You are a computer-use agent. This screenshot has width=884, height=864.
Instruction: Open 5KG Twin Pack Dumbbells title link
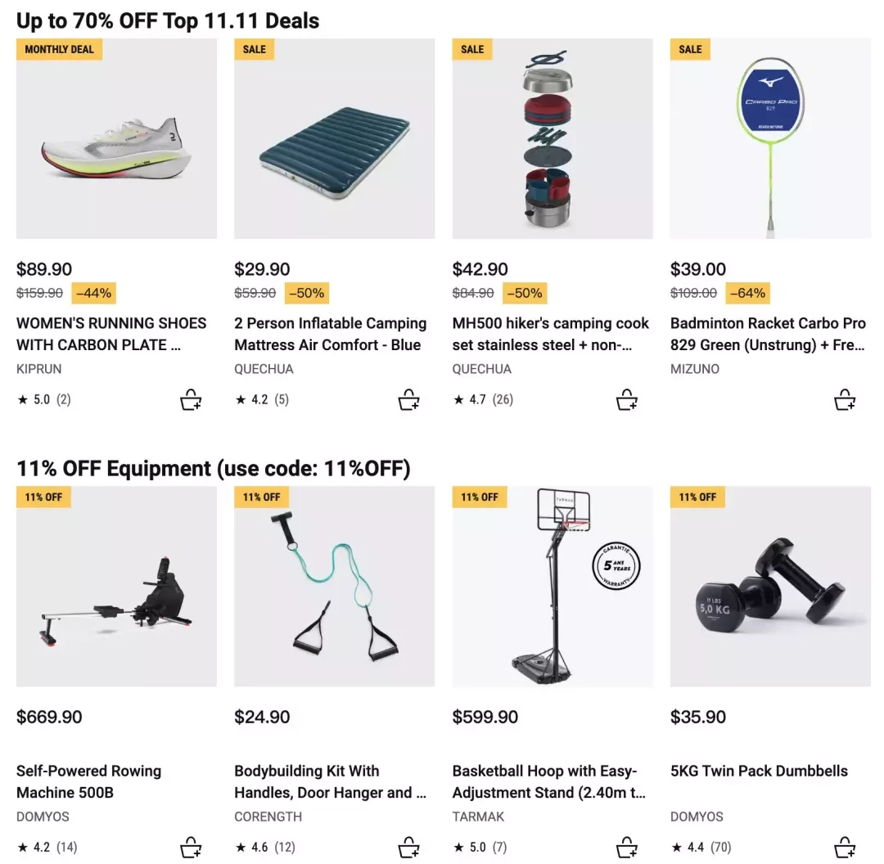759,771
